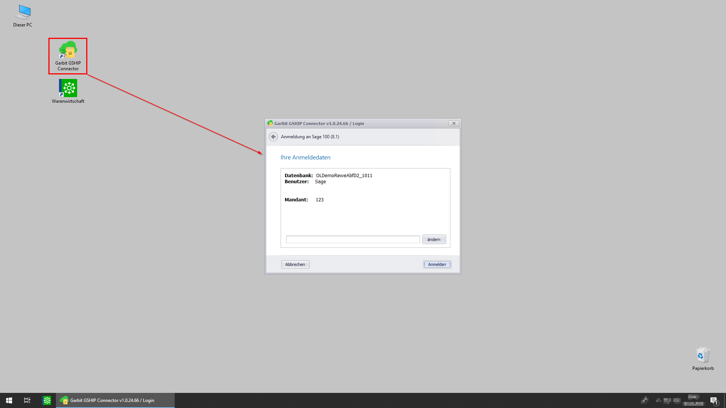Click the Mandant value 123
Viewport: 726px width, 408px height.
point(320,200)
